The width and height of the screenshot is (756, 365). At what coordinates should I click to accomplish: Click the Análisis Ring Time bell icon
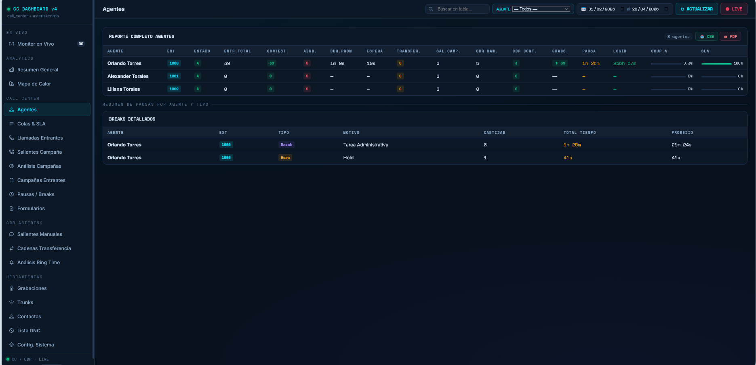click(x=12, y=263)
